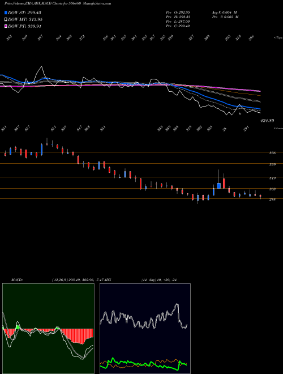Click the 'Avg V: 0.004 M' value
This screenshot has height=374, width=283.
(x=225, y=12)
